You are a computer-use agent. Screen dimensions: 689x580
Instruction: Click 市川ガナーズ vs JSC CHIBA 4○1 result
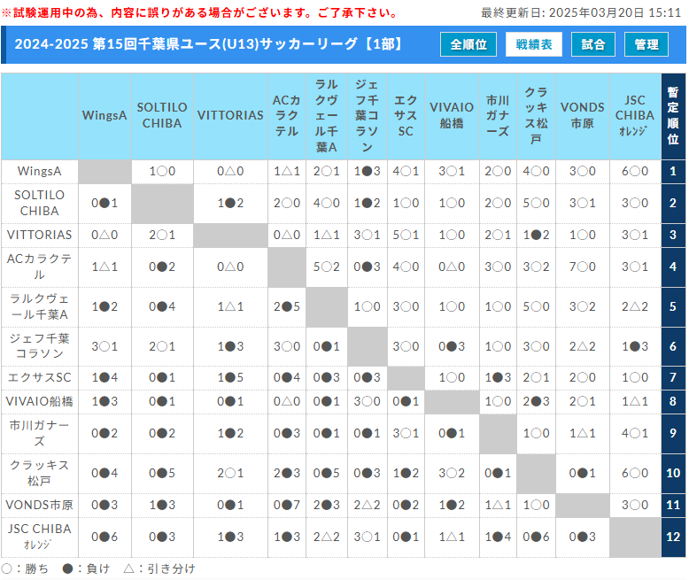[x=635, y=433]
